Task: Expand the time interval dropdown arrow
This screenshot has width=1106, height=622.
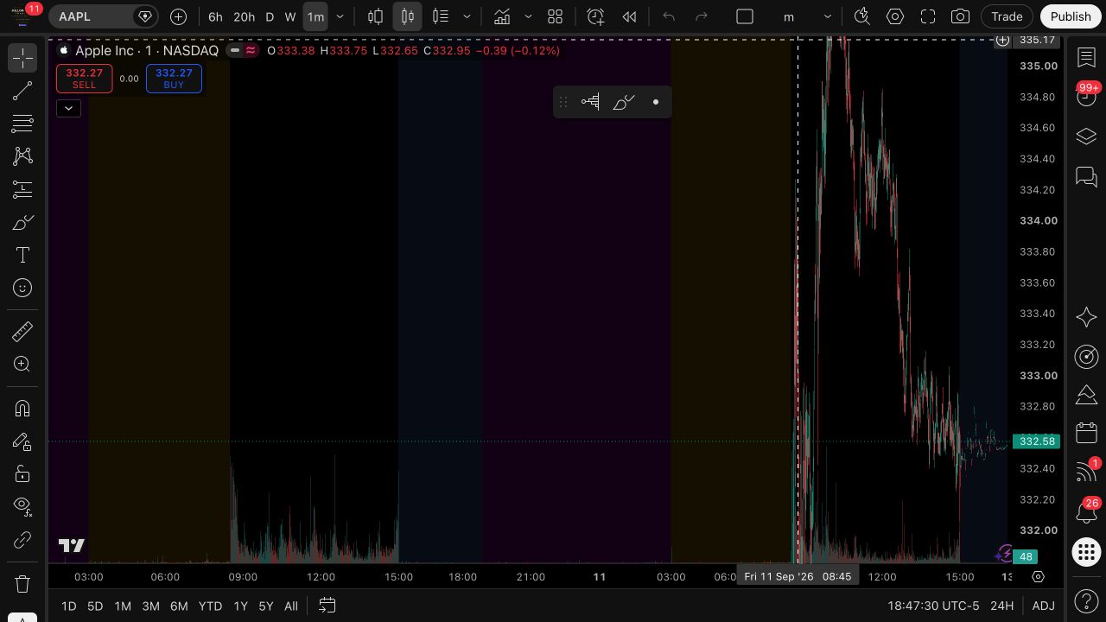Action: [x=340, y=16]
